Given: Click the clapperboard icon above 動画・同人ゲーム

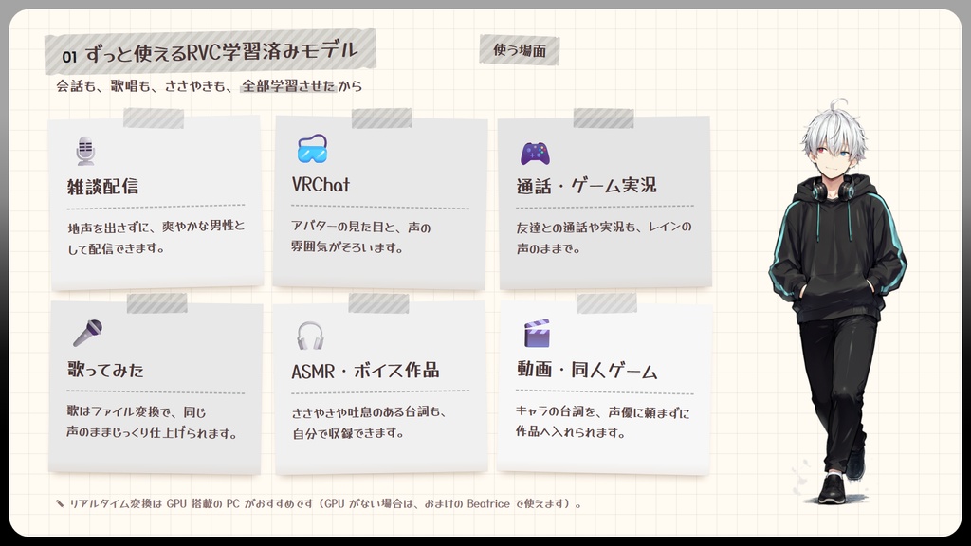Looking at the screenshot, I should pos(537,333).
